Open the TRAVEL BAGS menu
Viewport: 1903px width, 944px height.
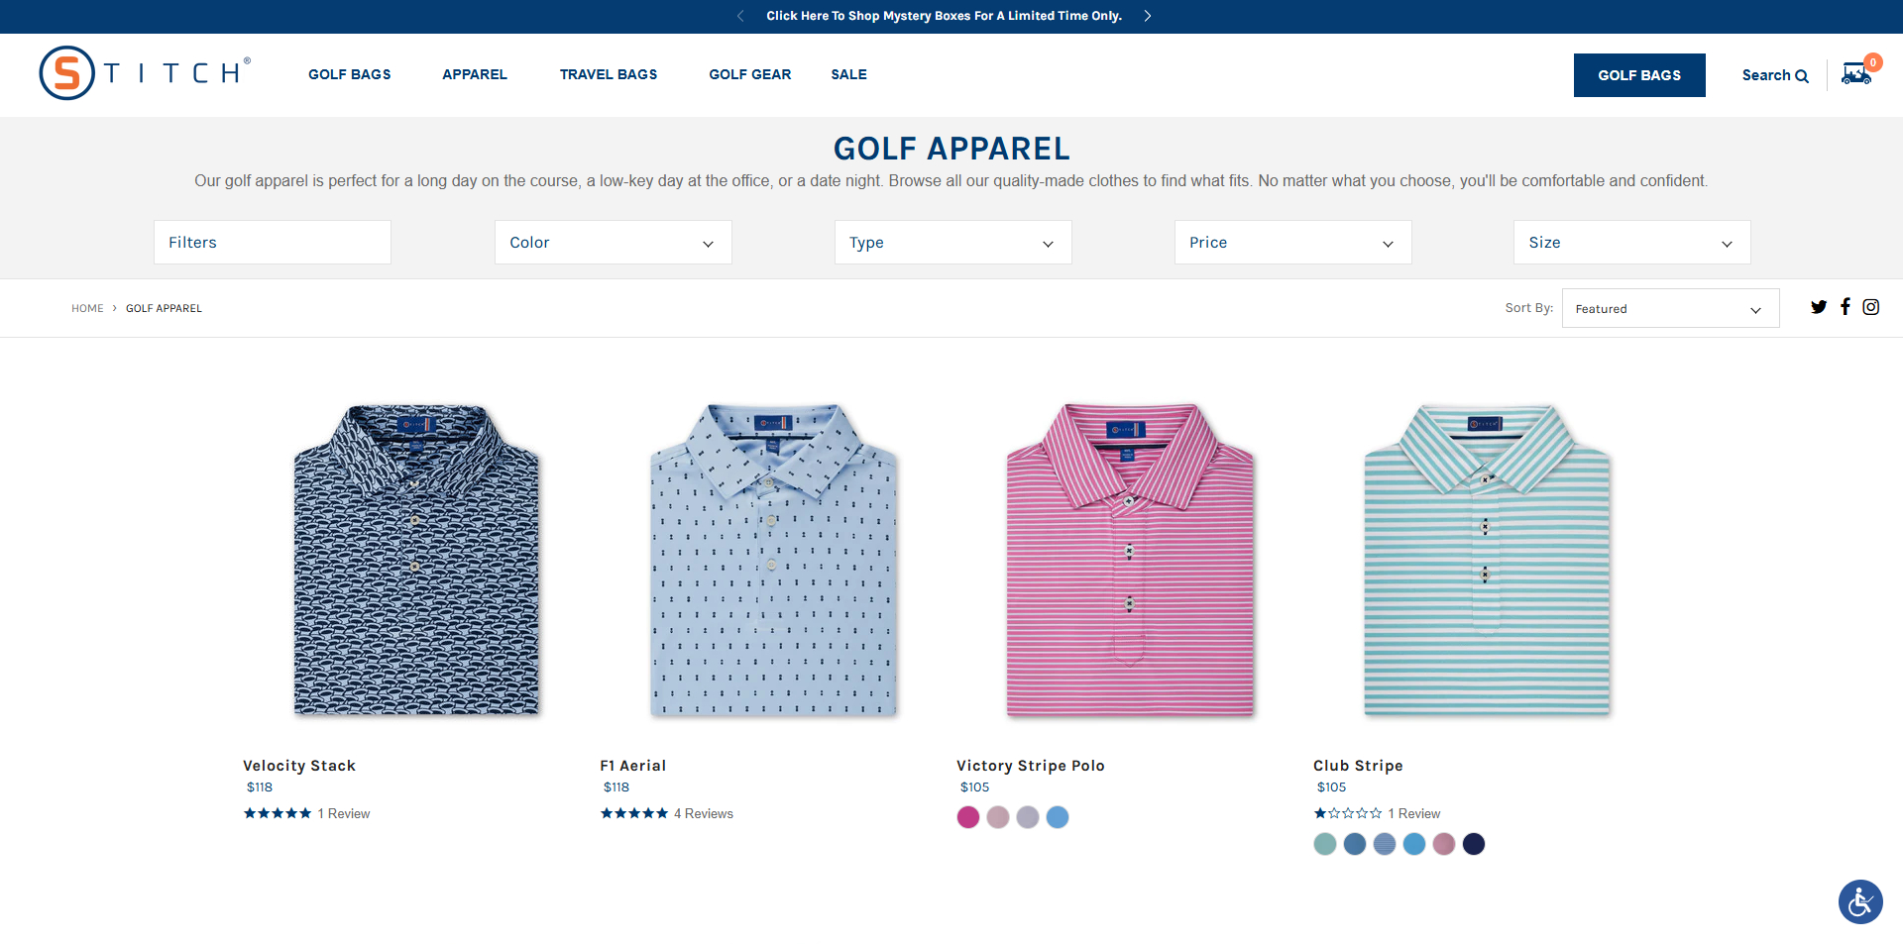pos(608,74)
